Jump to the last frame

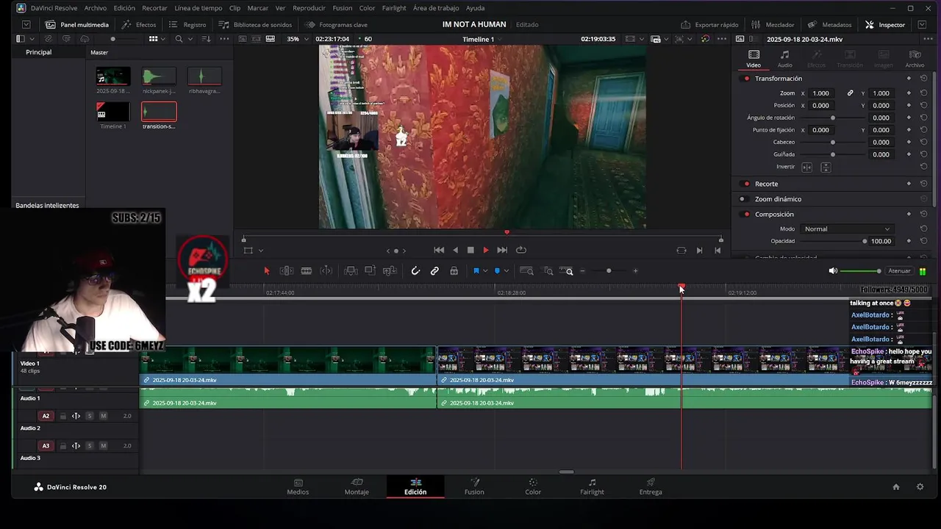click(x=502, y=251)
